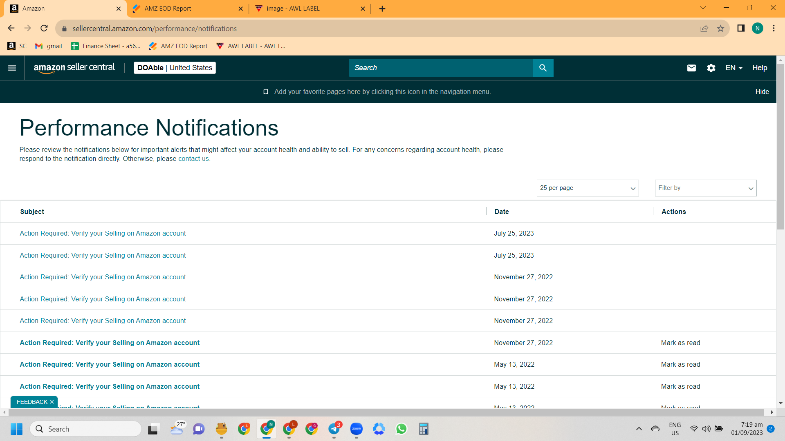Close the image - AWL LABEL tab
Image resolution: width=785 pixels, height=441 pixels.
pos(363,9)
